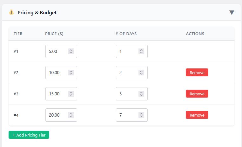Image resolution: width=242 pixels, height=147 pixels.
Task: Click tier #1 number of days field
Action: tap(127, 51)
